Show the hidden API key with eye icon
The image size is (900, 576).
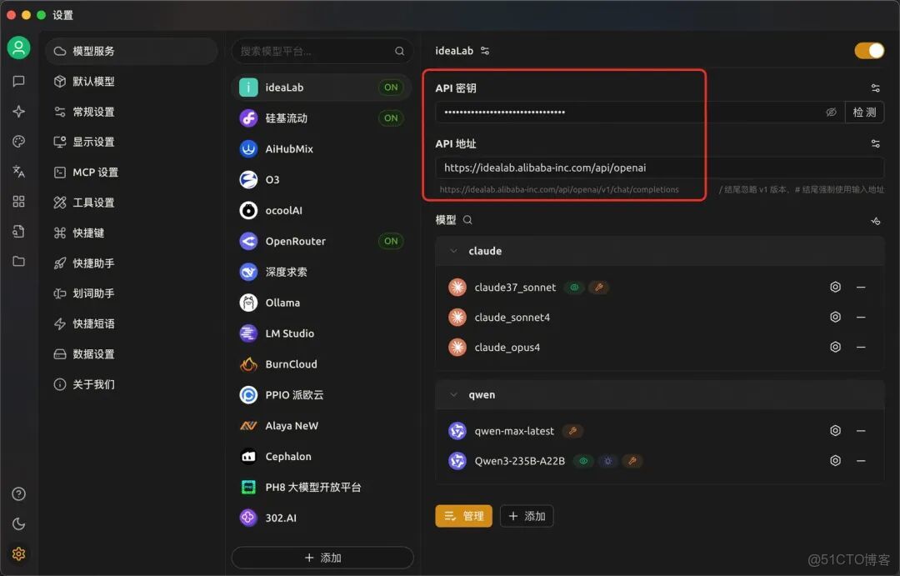click(830, 112)
